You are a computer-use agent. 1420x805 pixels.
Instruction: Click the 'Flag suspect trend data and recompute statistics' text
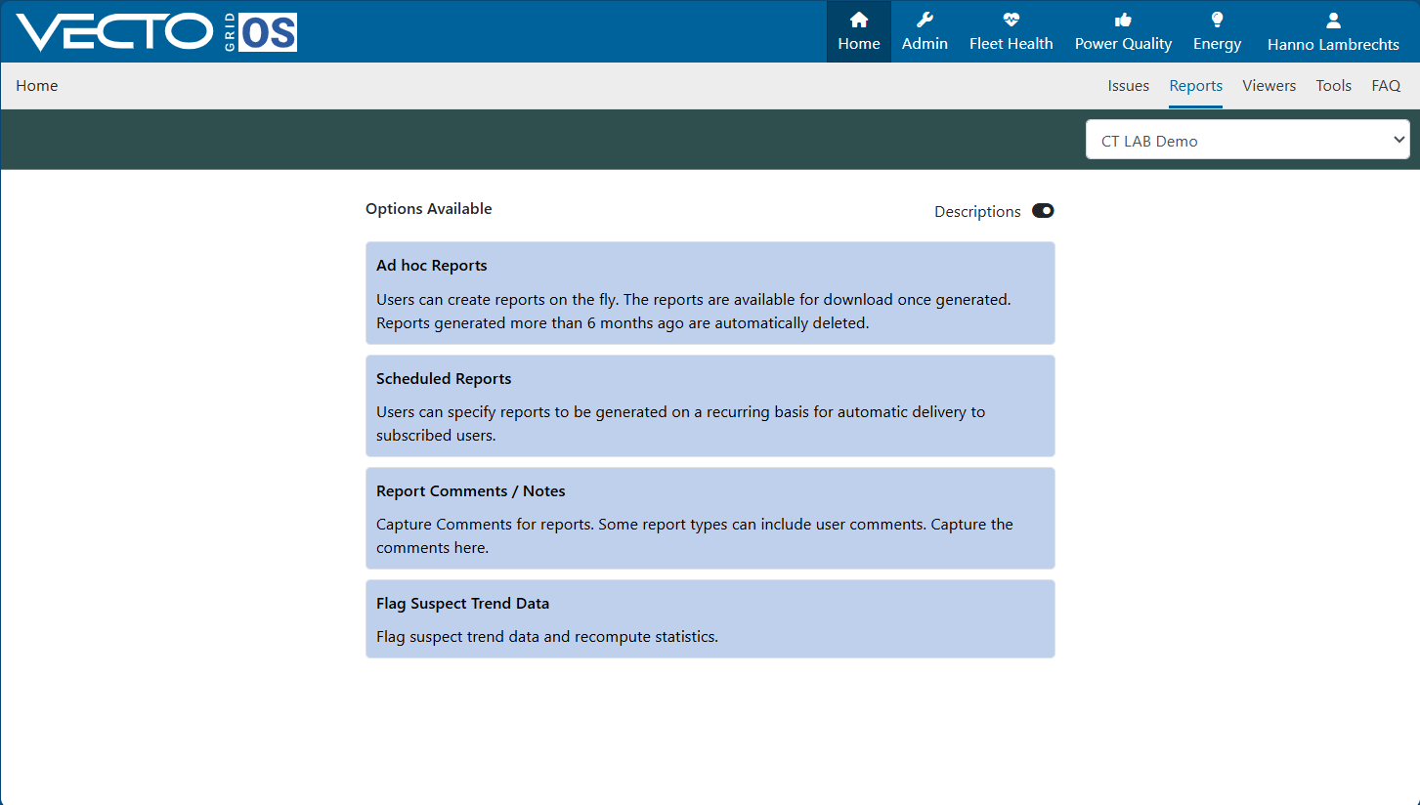click(547, 637)
